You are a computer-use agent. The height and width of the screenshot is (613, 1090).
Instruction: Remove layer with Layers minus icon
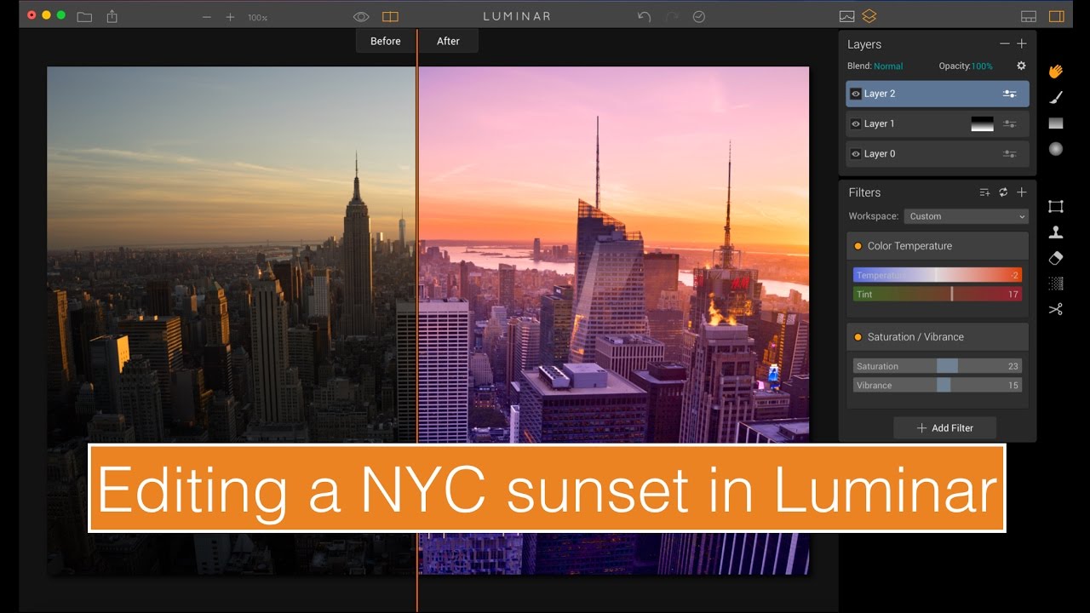point(1005,43)
